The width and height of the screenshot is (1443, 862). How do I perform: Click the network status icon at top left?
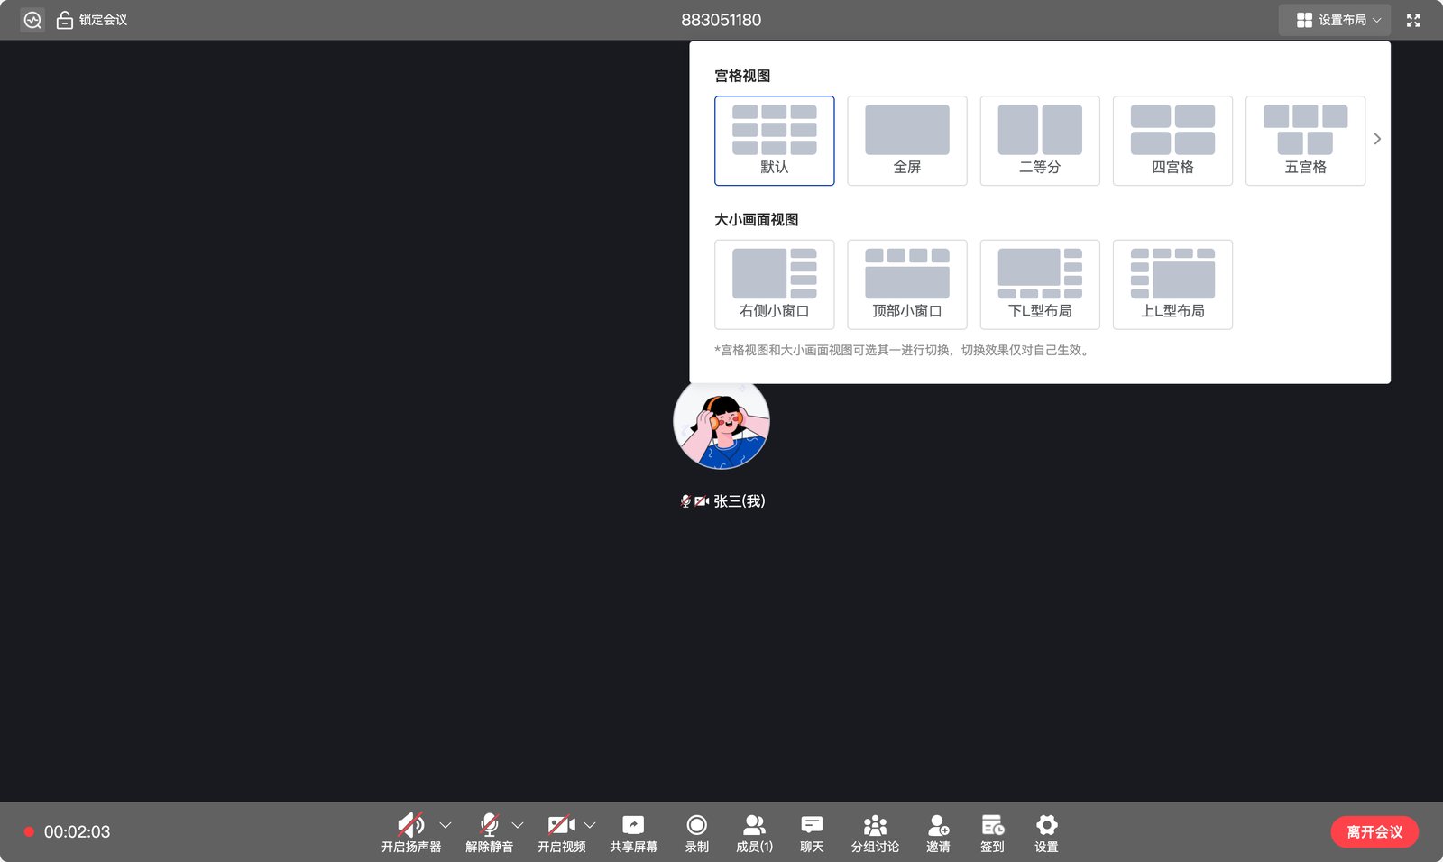point(32,20)
